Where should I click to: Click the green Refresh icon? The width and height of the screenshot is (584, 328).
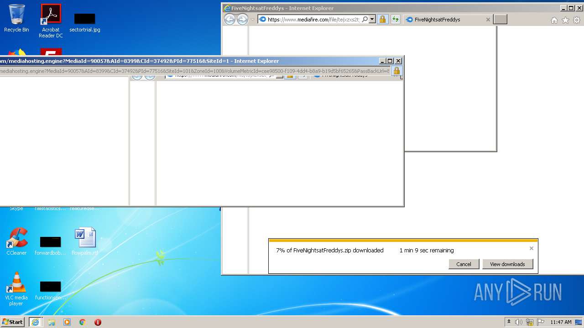(x=395, y=19)
